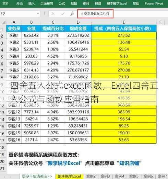This screenshot has height=179, width=168.
Task: Select column C header
Action: tap(53, 22)
